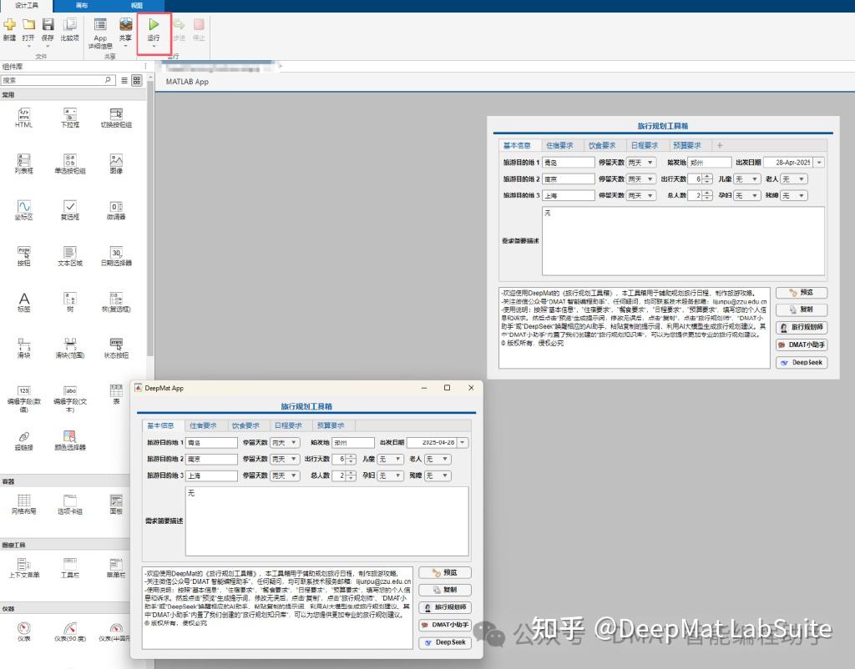Switch component library to list view
855x669 pixels.
(123, 80)
